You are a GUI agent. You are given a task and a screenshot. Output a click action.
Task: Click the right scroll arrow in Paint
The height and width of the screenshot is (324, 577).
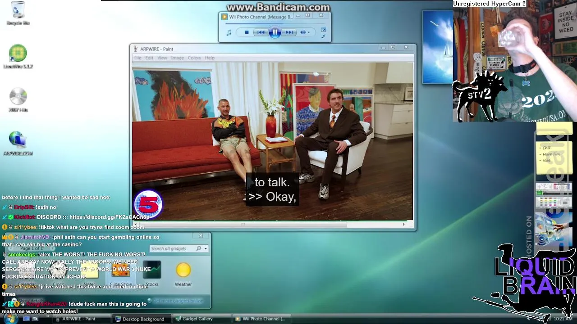(x=403, y=224)
